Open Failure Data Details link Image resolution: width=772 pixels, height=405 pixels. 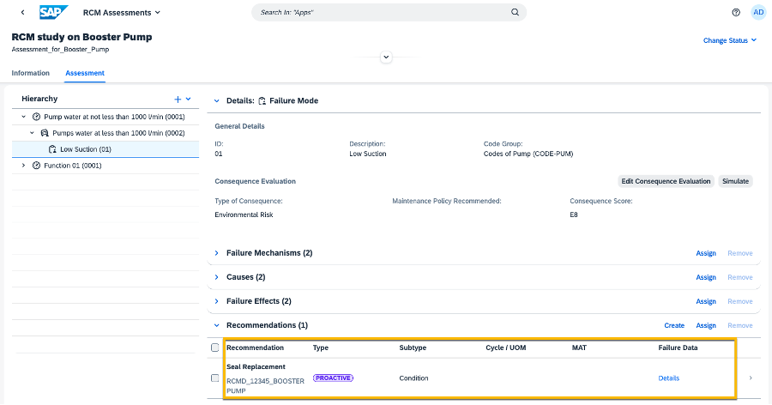tap(668, 378)
